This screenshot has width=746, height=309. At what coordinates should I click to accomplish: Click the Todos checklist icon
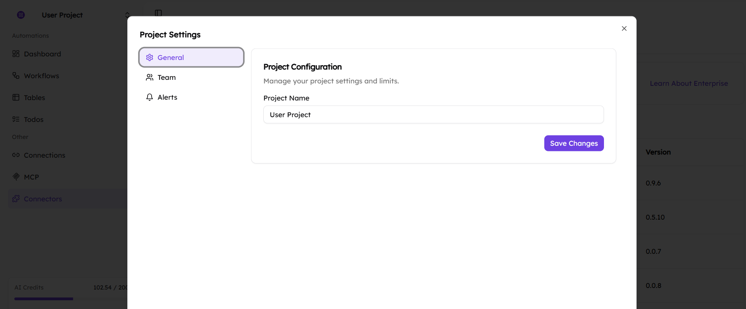click(x=16, y=119)
